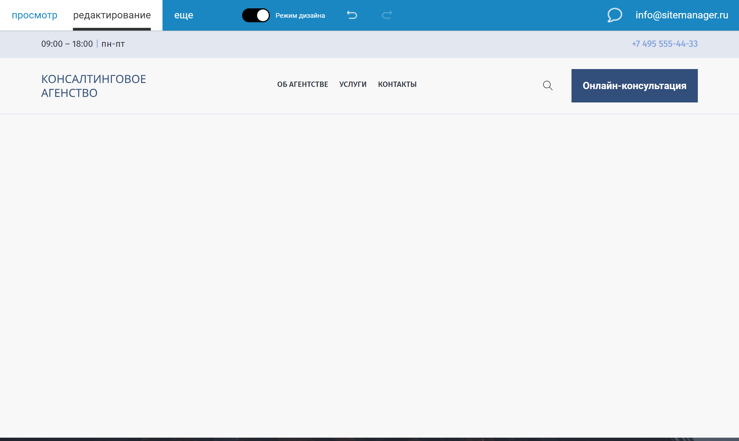Open the chat speech bubble icon
Viewport: 739px width, 441px height.
tap(614, 15)
